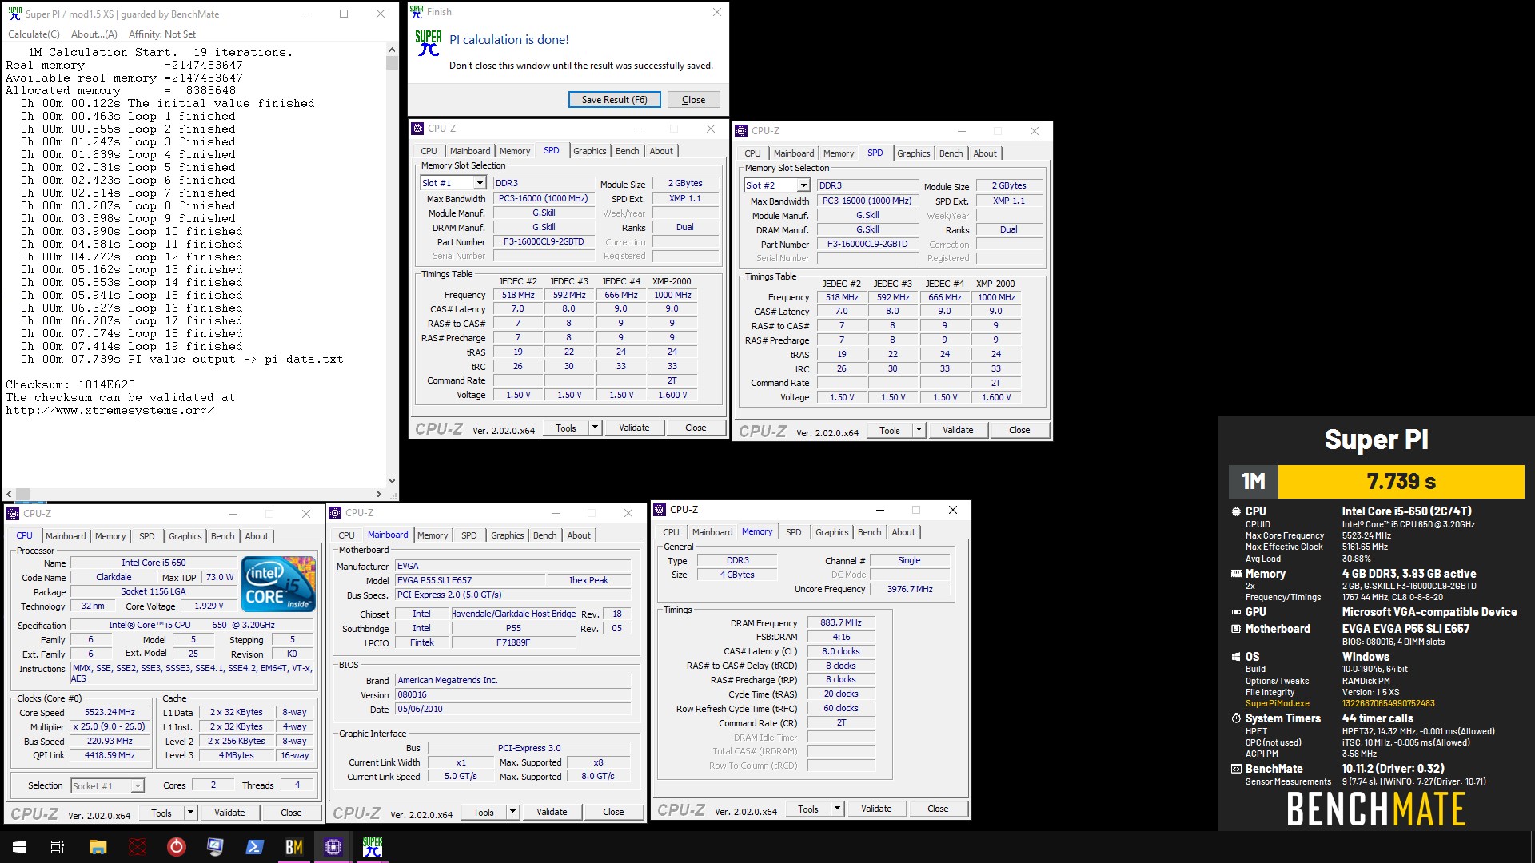This screenshot has width=1535, height=863.
Task: Click Validate in DRAM Frequency CPU-Z window
Action: tap(876, 809)
